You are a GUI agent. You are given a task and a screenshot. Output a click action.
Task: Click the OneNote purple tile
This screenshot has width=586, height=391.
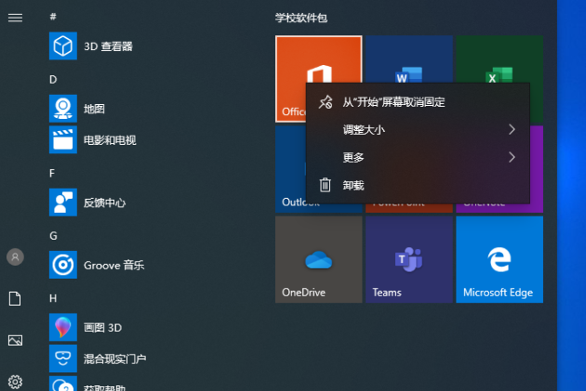coord(537,169)
